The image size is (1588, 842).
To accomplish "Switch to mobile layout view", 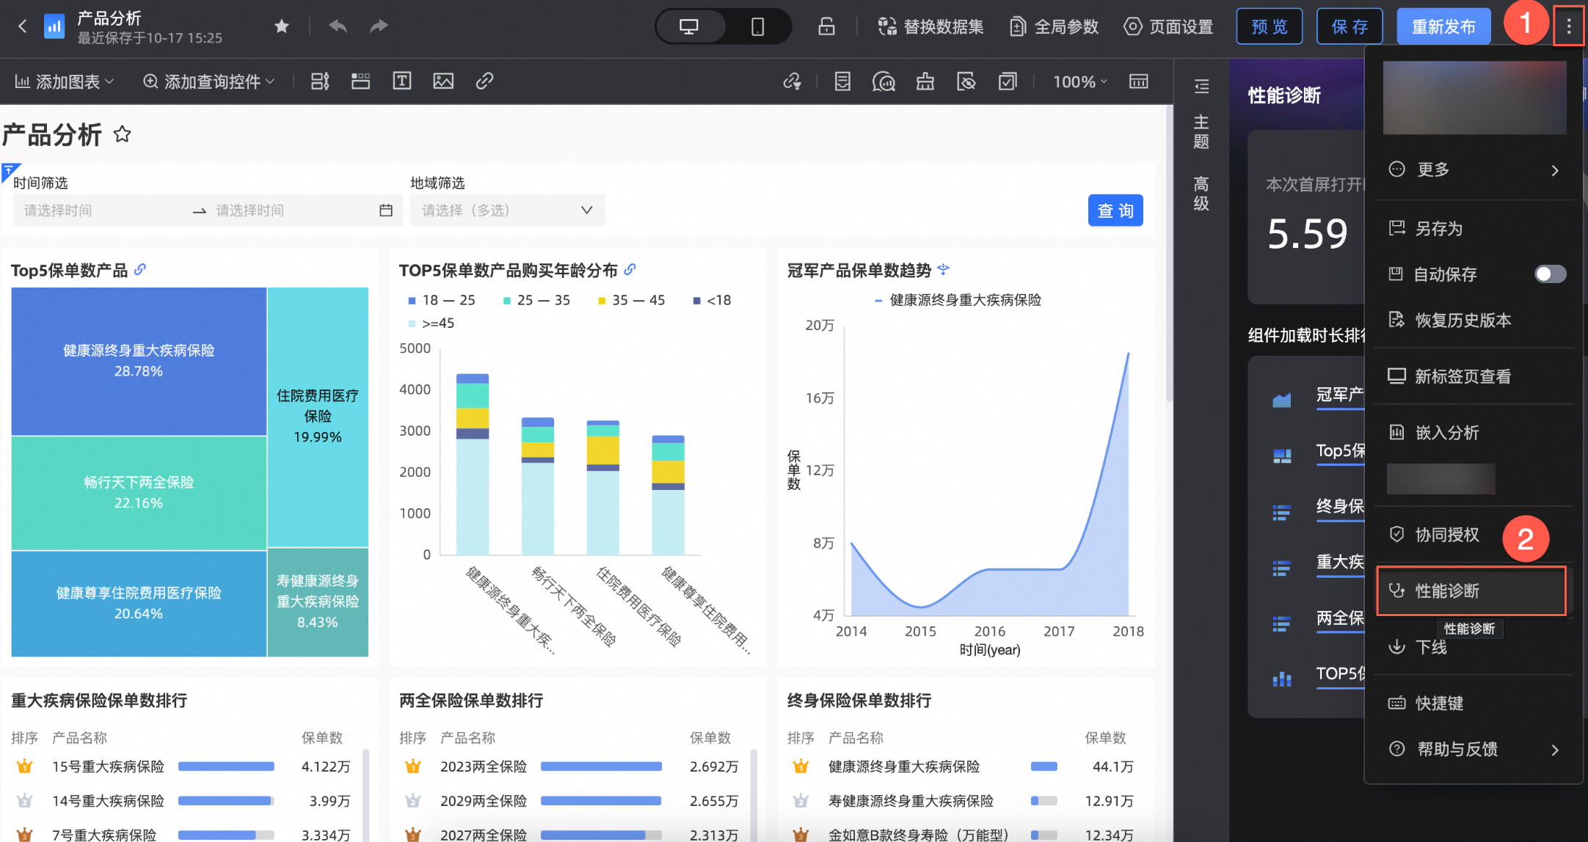I will (758, 27).
